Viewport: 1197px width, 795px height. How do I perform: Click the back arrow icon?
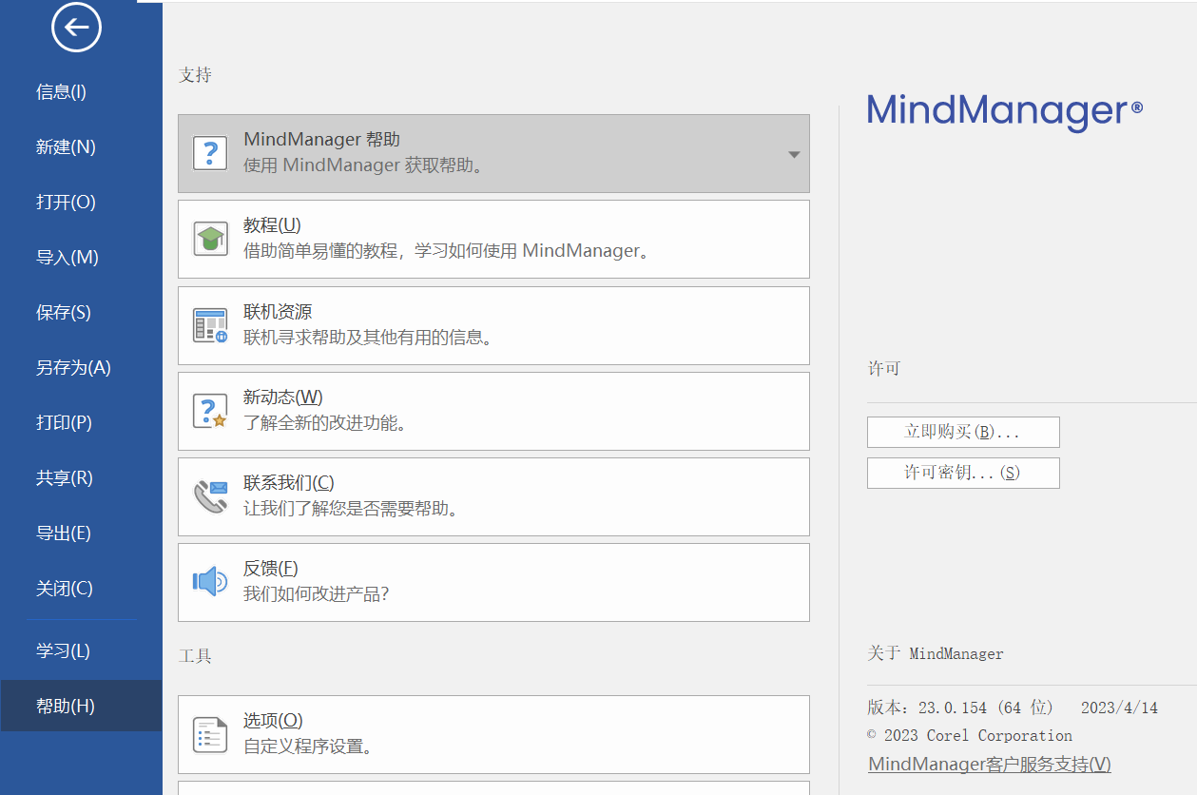[77, 28]
